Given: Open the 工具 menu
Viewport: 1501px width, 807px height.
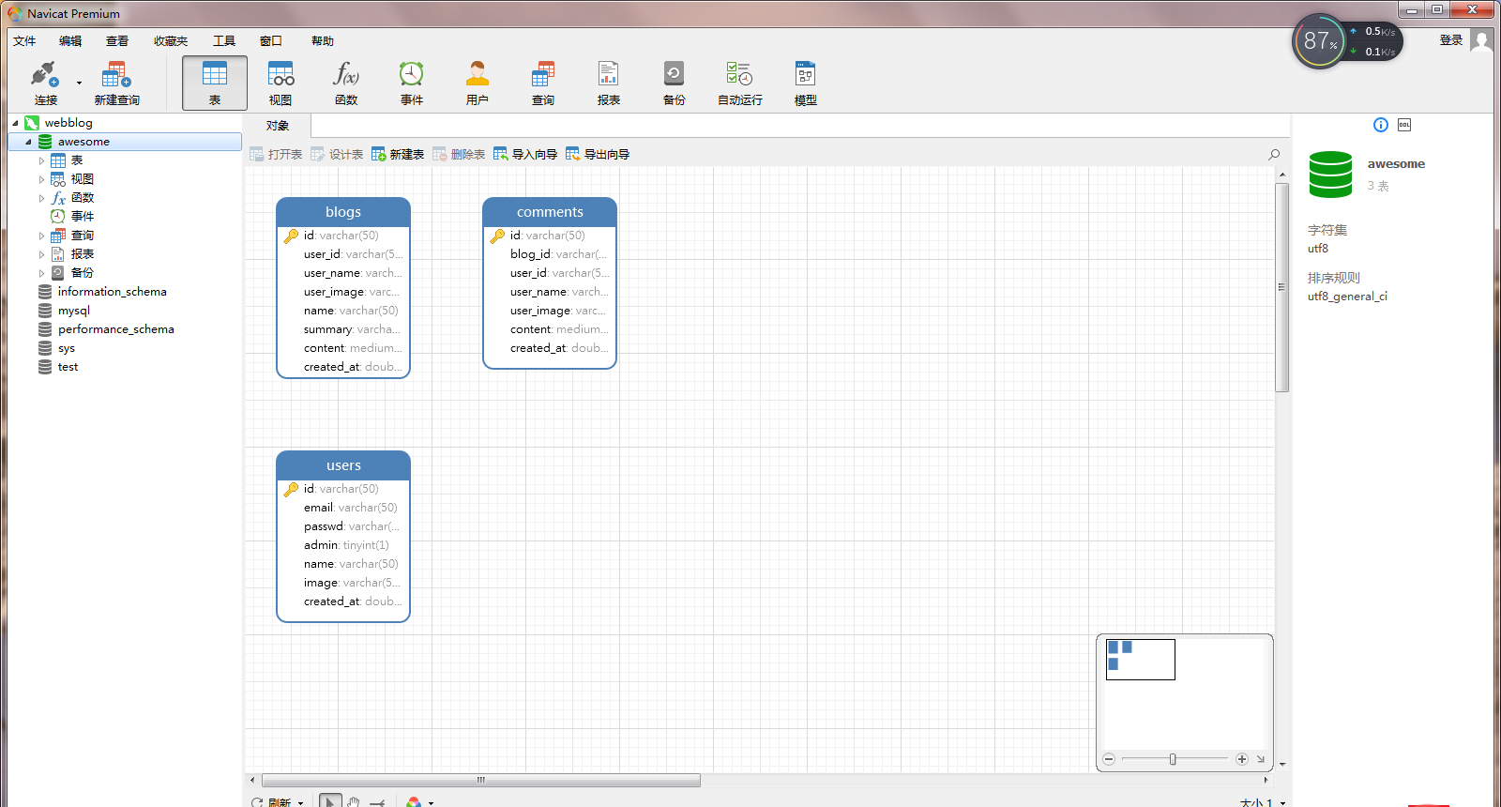Looking at the screenshot, I should pos(224,40).
